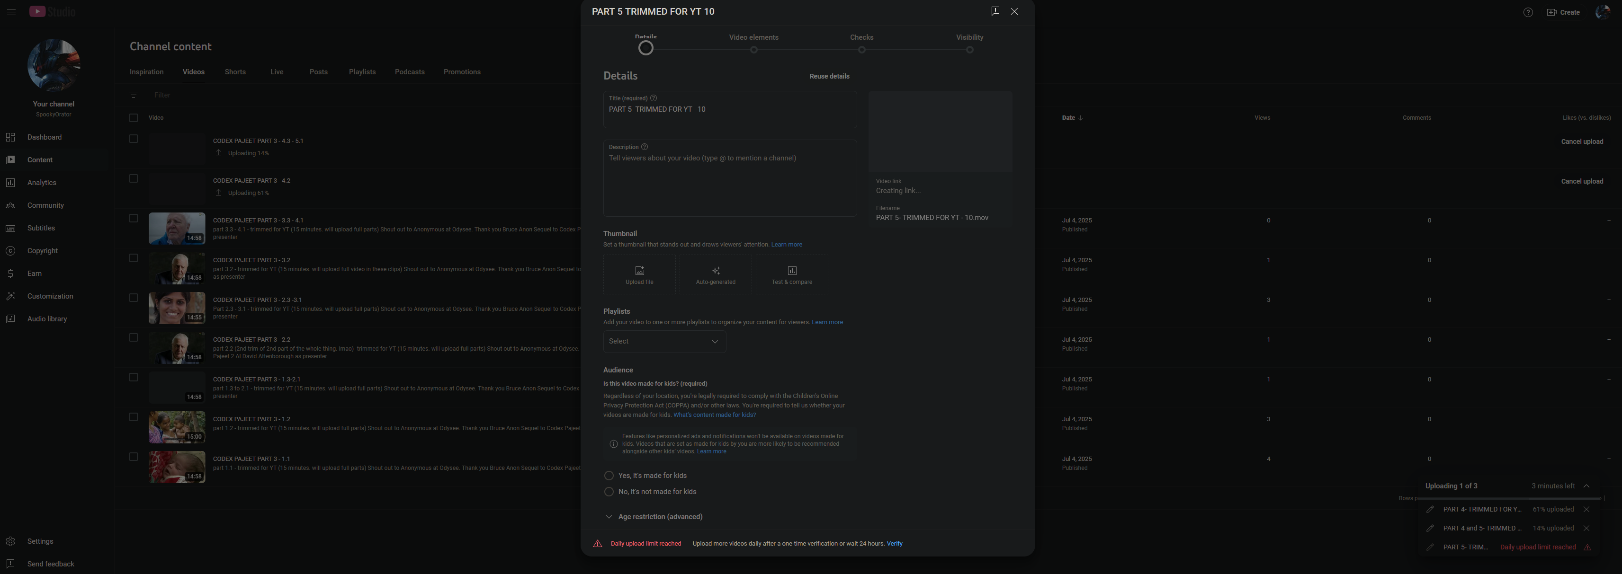Click the Title field help icon
This screenshot has width=1622, height=574.
pos(654,98)
